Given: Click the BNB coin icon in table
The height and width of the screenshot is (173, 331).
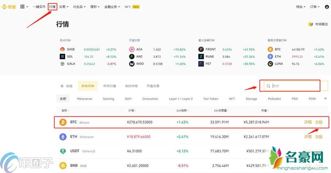Looking at the screenshot, I should pos(63,165).
